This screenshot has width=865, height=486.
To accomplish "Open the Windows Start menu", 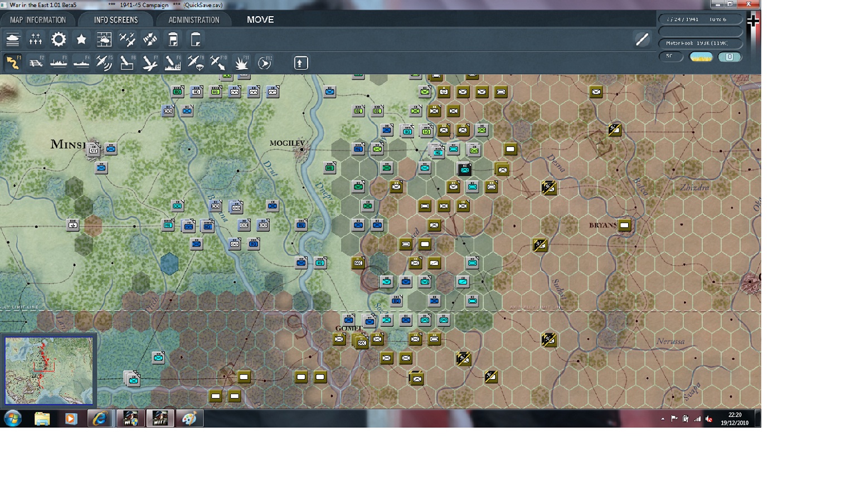I will coord(12,419).
